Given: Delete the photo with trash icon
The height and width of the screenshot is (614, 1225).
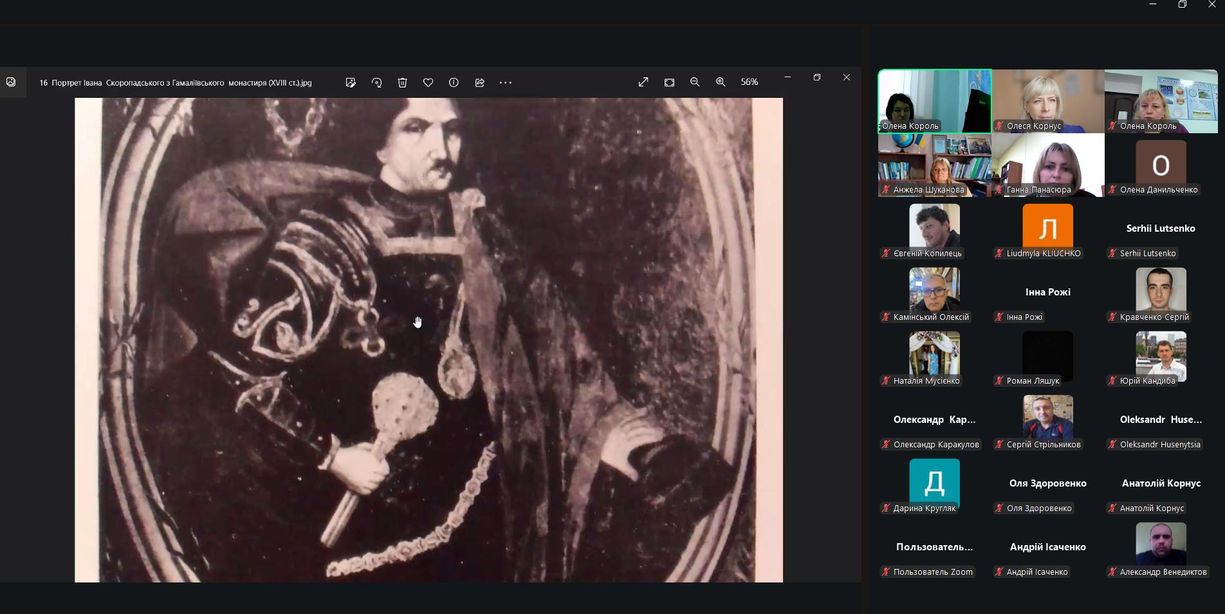Looking at the screenshot, I should [x=403, y=82].
